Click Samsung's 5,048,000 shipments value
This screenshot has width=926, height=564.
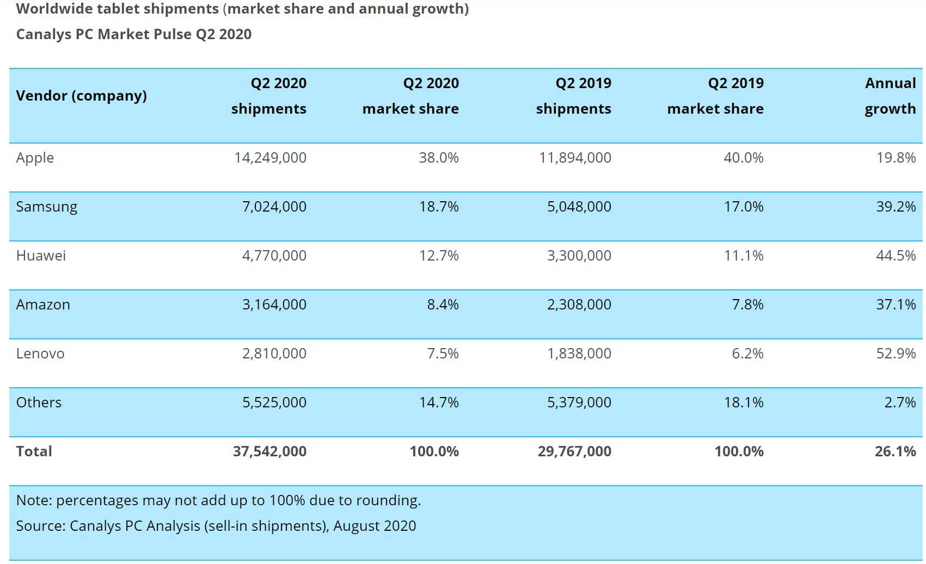tap(579, 207)
